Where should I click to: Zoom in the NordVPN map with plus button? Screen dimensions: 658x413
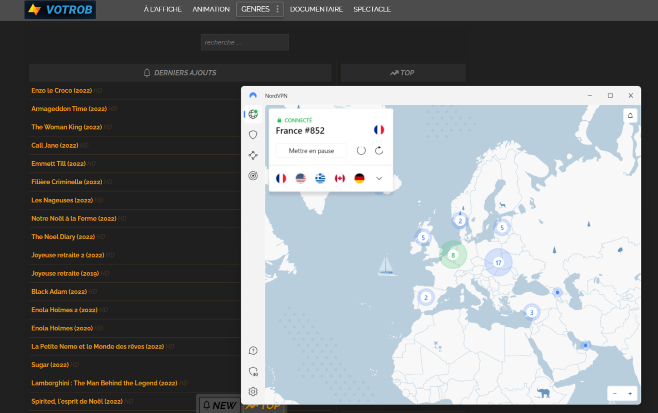click(x=630, y=393)
